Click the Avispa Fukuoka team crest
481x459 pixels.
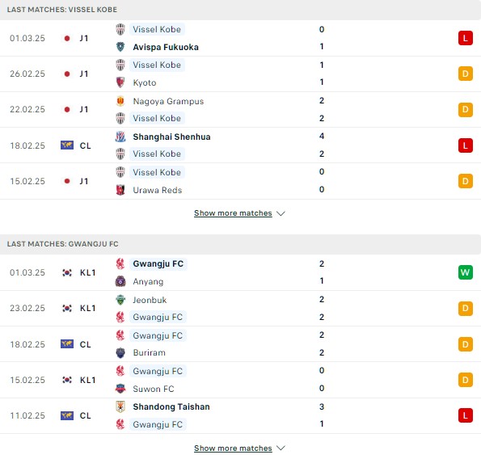(x=120, y=47)
